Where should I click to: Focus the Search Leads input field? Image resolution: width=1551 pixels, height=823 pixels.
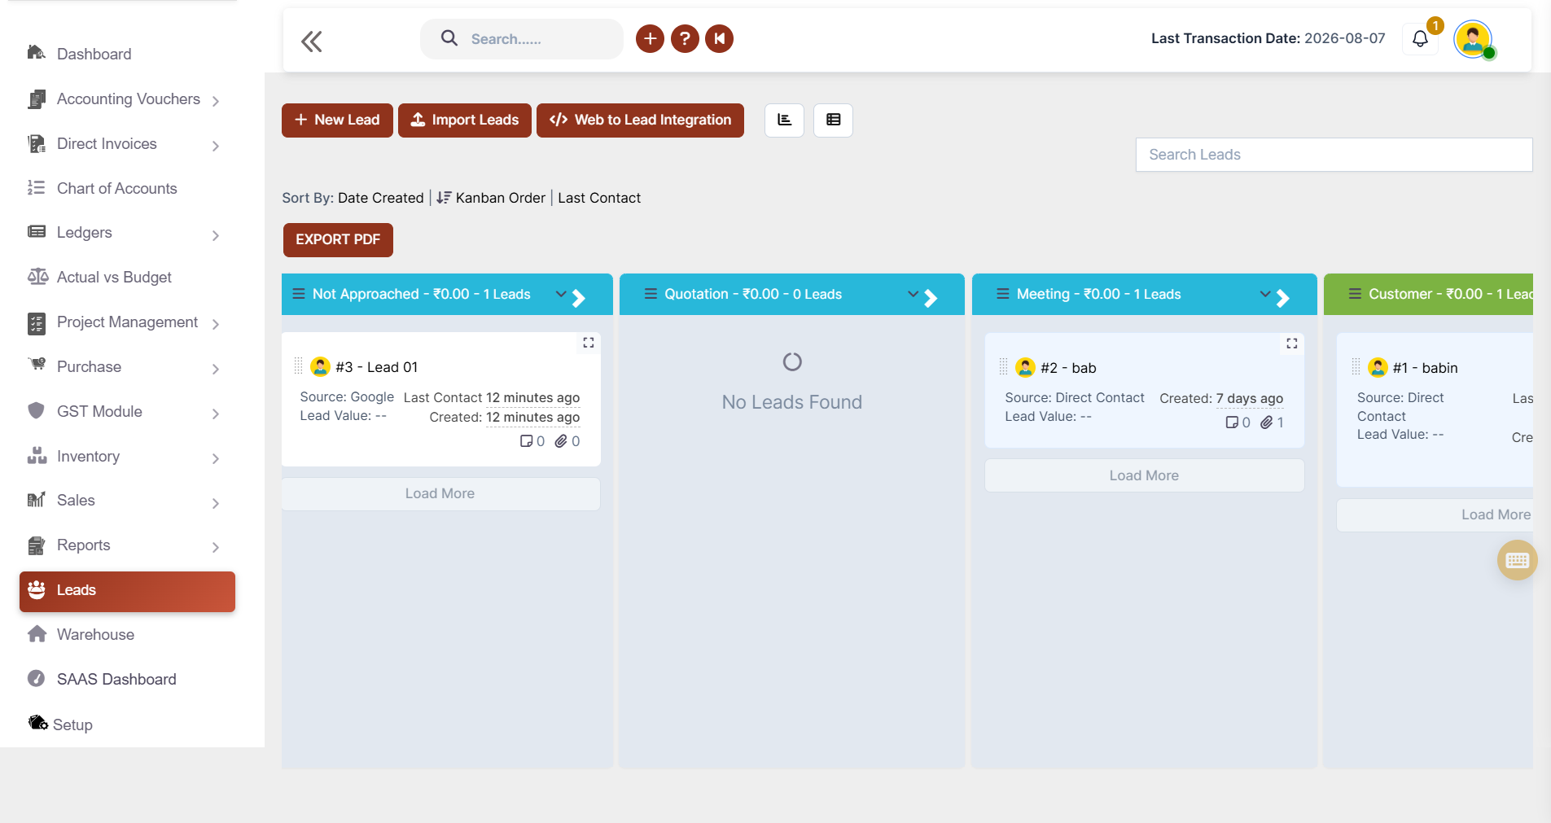coord(1334,155)
